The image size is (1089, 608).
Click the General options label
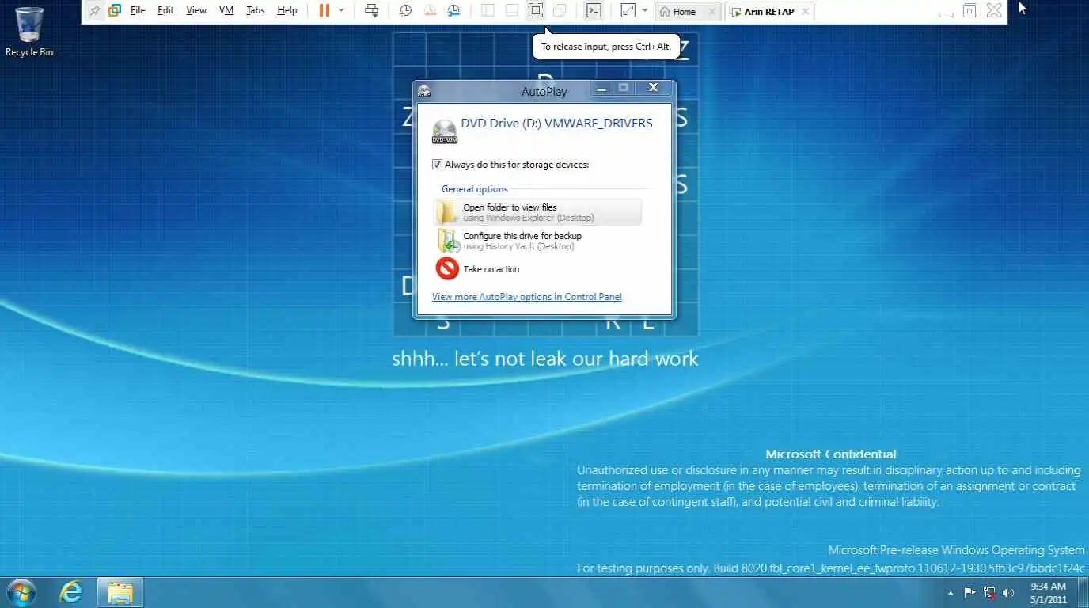[x=475, y=189]
